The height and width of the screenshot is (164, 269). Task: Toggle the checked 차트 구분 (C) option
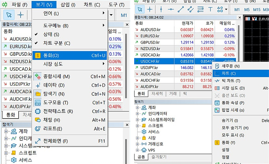70,43
